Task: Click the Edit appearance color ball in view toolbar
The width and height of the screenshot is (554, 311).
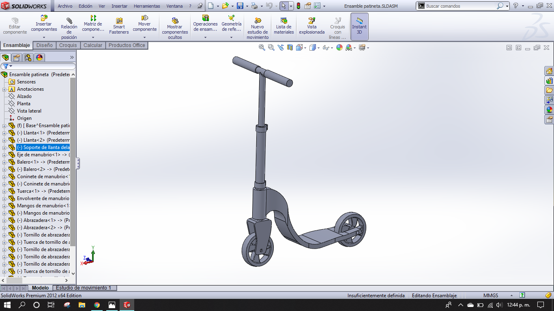Action: pos(339,47)
